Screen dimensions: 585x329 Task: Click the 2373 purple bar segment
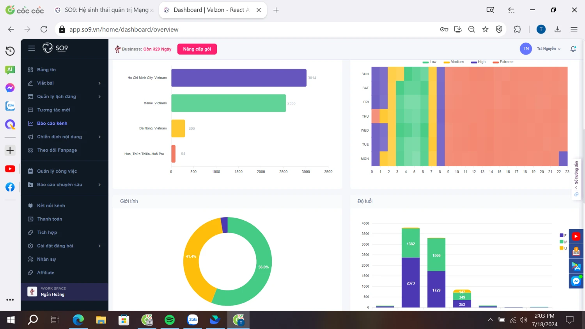(x=411, y=283)
